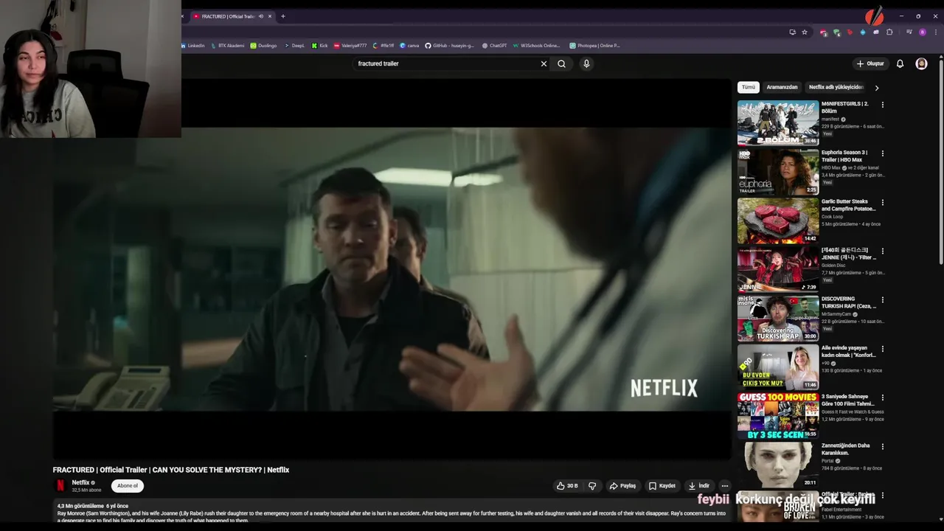Open a new browser tab
The image size is (944, 531).
[x=282, y=16]
